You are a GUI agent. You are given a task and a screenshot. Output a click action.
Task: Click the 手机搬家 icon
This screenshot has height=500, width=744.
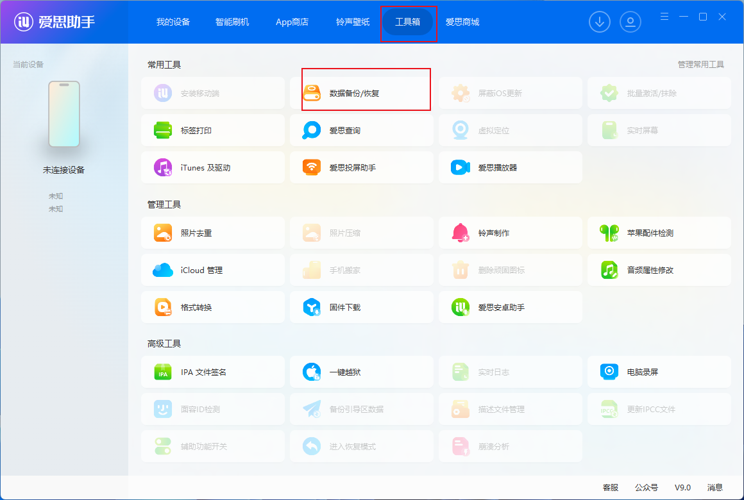pyautogui.click(x=312, y=270)
